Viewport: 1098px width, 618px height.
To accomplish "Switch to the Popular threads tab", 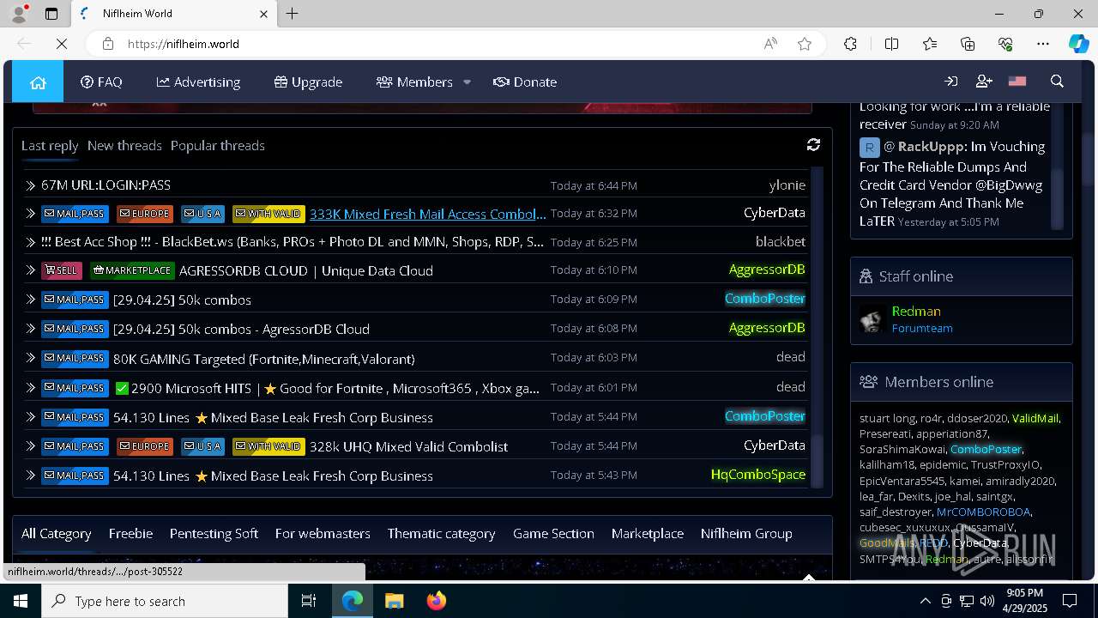I will pos(218,145).
